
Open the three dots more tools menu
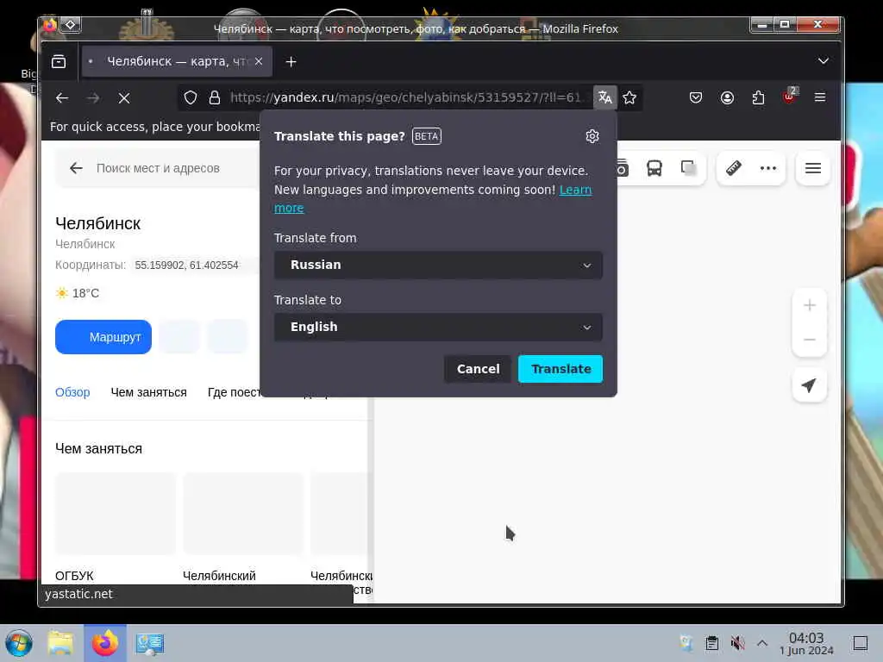pyautogui.click(x=768, y=168)
